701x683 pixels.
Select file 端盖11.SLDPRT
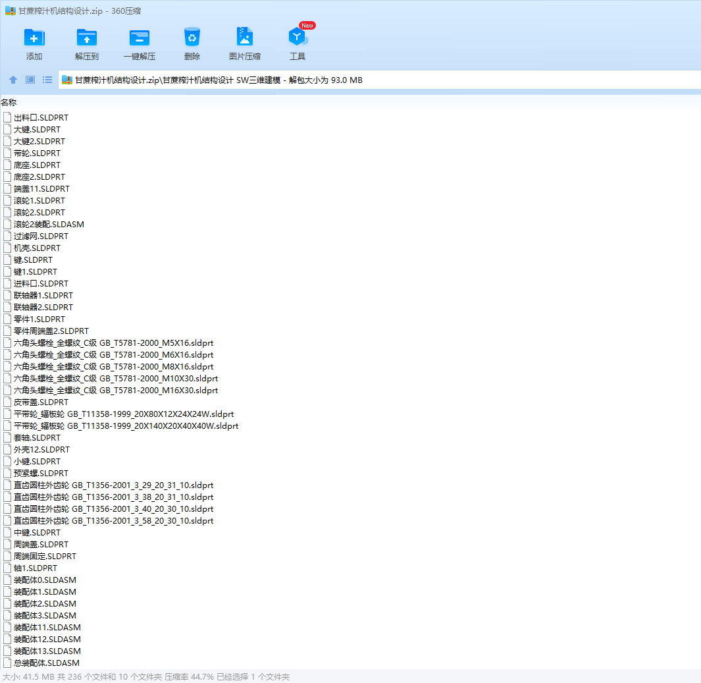point(41,189)
